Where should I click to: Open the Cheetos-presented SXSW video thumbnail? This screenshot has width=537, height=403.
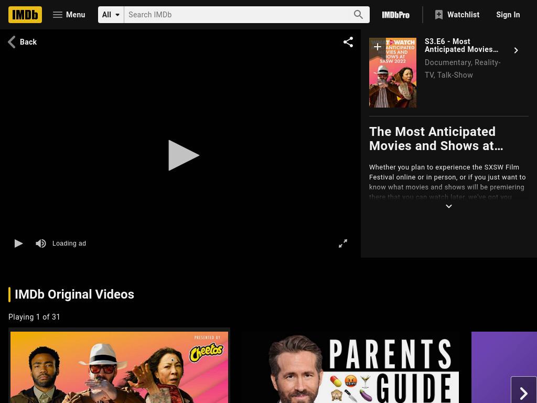(x=119, y=367)
